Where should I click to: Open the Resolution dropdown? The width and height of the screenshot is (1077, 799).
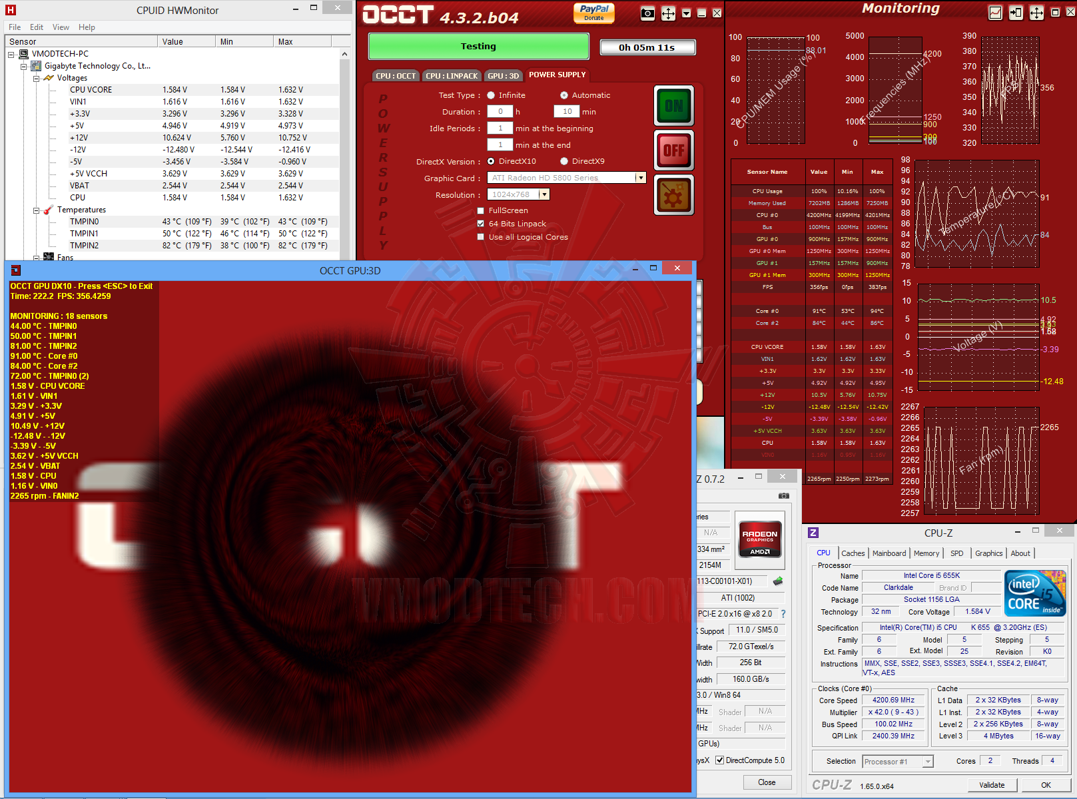click(544, 194)
